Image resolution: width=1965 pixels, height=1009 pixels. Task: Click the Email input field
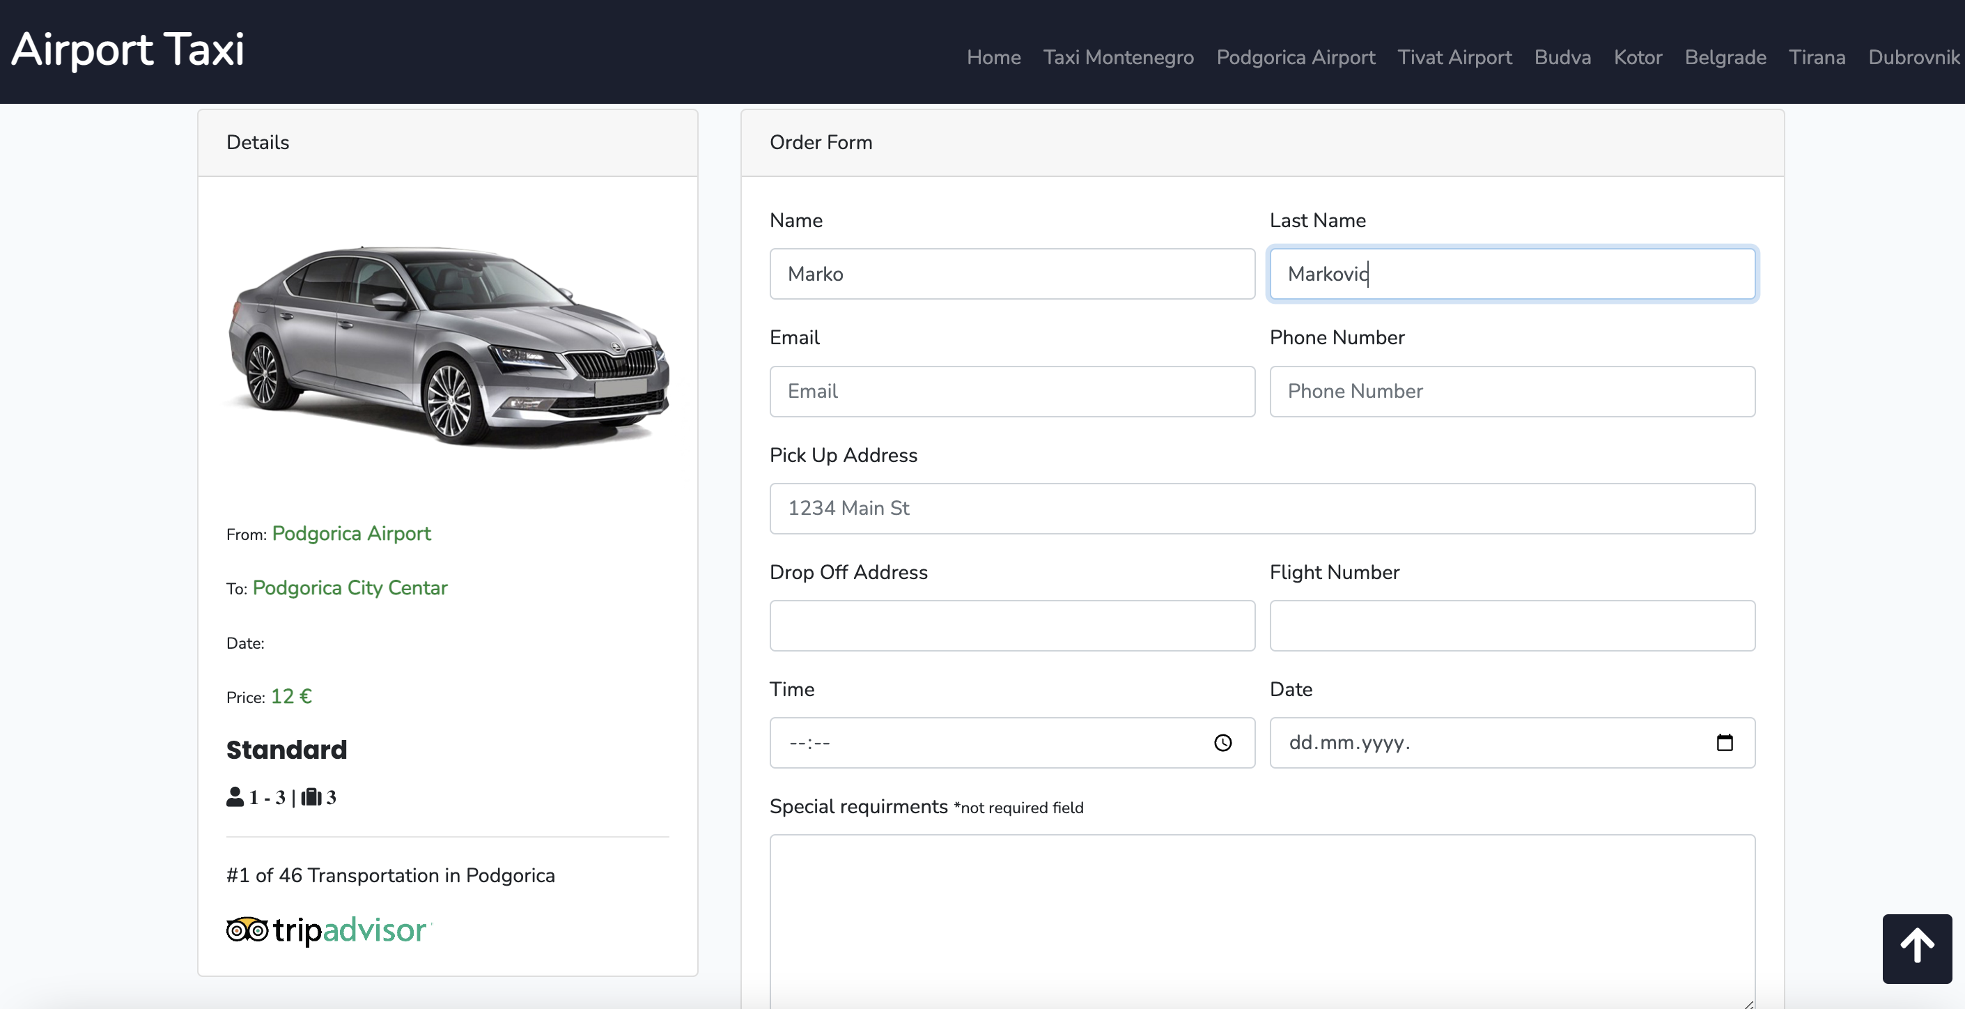click(1012, 390)
